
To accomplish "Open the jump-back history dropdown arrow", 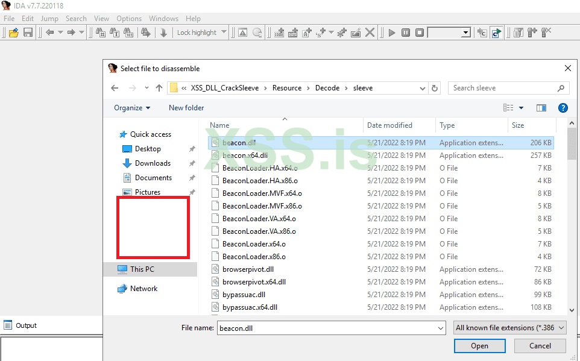I will pos(60,33).
